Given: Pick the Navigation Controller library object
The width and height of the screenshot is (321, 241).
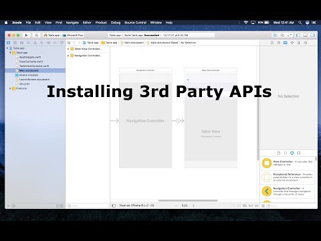Looking at the screenshot, I should 288,191.
